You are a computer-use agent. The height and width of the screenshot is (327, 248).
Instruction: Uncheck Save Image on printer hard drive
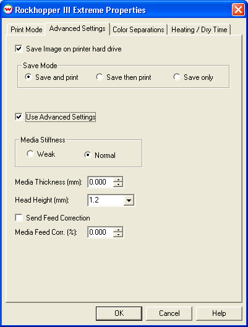[x=19, y=49]
